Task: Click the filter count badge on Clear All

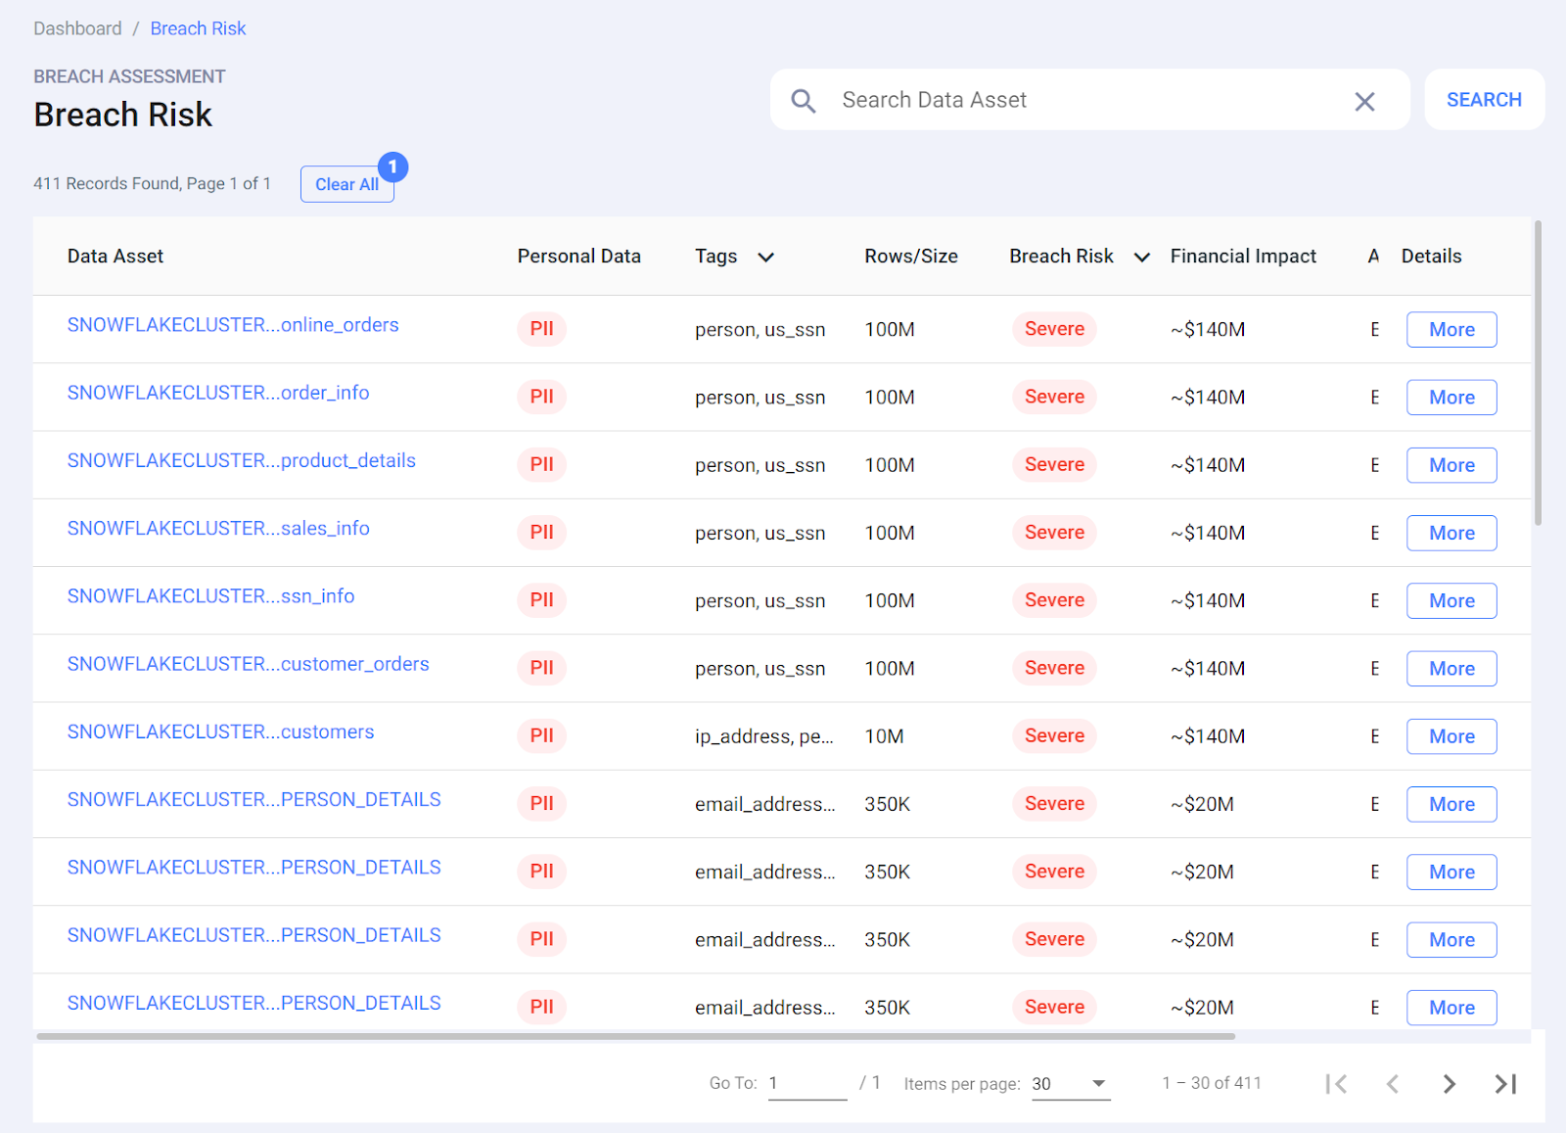Action: 392,167
